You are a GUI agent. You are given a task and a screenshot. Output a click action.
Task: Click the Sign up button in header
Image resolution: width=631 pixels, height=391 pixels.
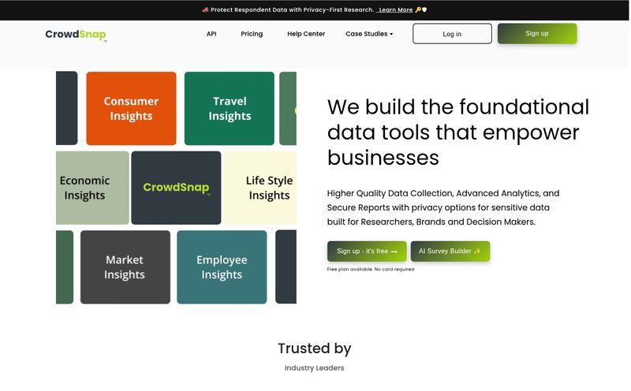click(537, 33)
